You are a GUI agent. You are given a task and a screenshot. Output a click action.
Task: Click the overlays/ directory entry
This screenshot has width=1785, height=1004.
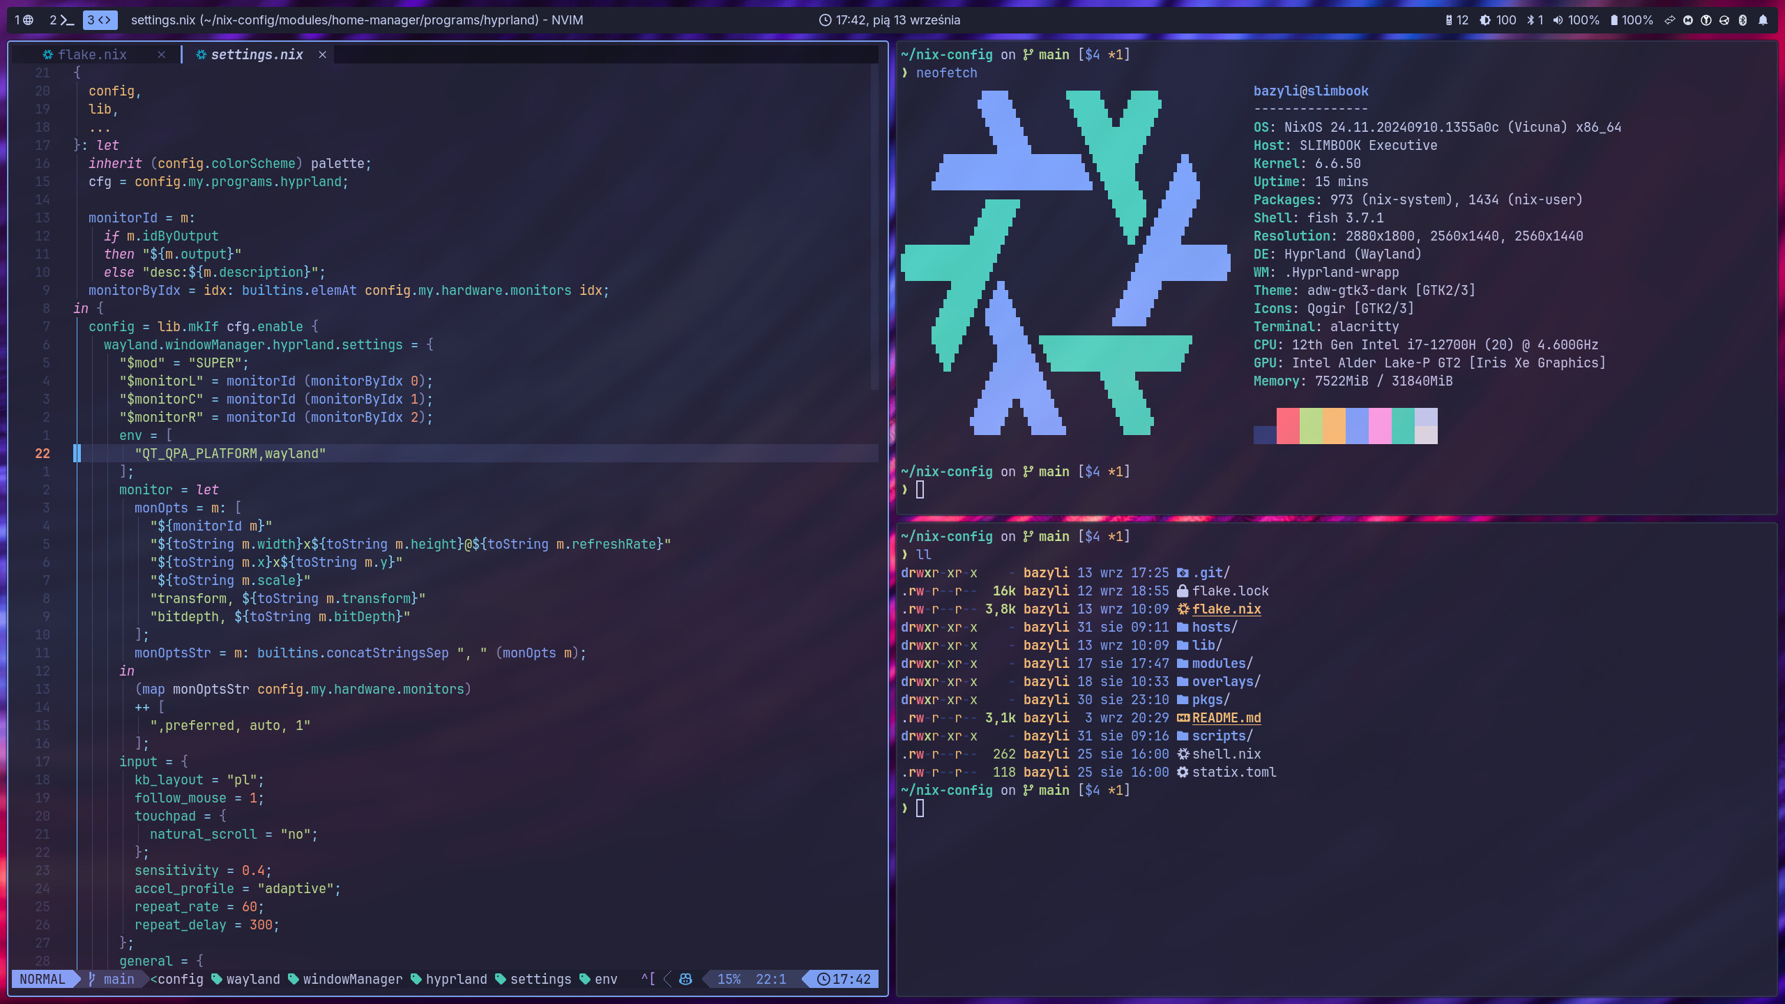pos(1226,682)
